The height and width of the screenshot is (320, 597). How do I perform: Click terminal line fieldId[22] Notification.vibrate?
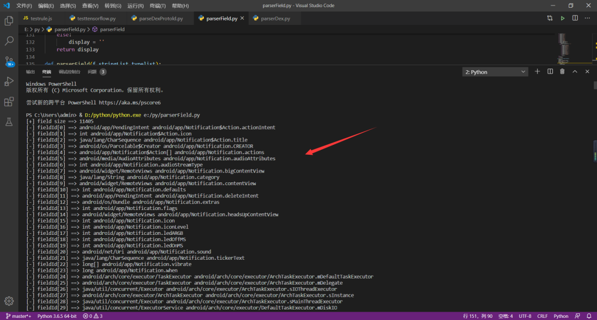(108, 264)
